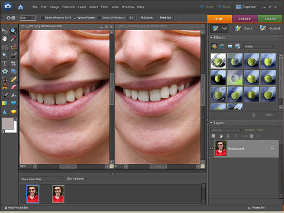Show Layer Styles category in Effects
The image size is (284, 213).
(x=222, y=46)
